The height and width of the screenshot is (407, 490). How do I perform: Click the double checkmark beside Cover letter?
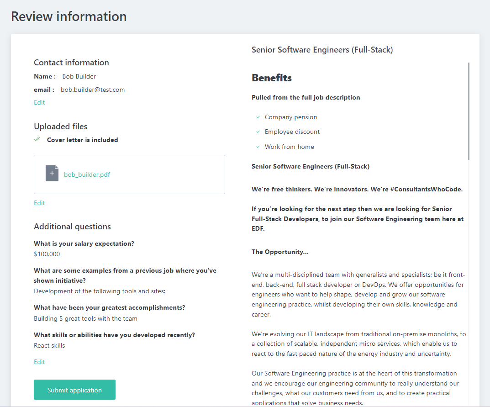click(37, 139)
